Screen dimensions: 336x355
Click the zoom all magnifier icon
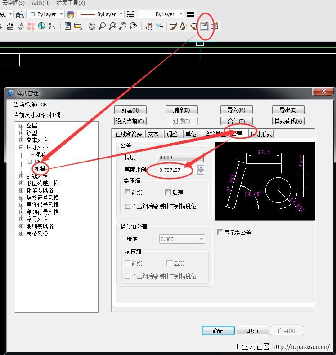pyautogui.click(x=123, y=26)
